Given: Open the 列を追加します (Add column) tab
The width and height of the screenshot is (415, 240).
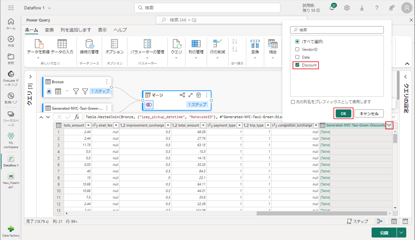Looking at the screenshot, I should 76,30.
